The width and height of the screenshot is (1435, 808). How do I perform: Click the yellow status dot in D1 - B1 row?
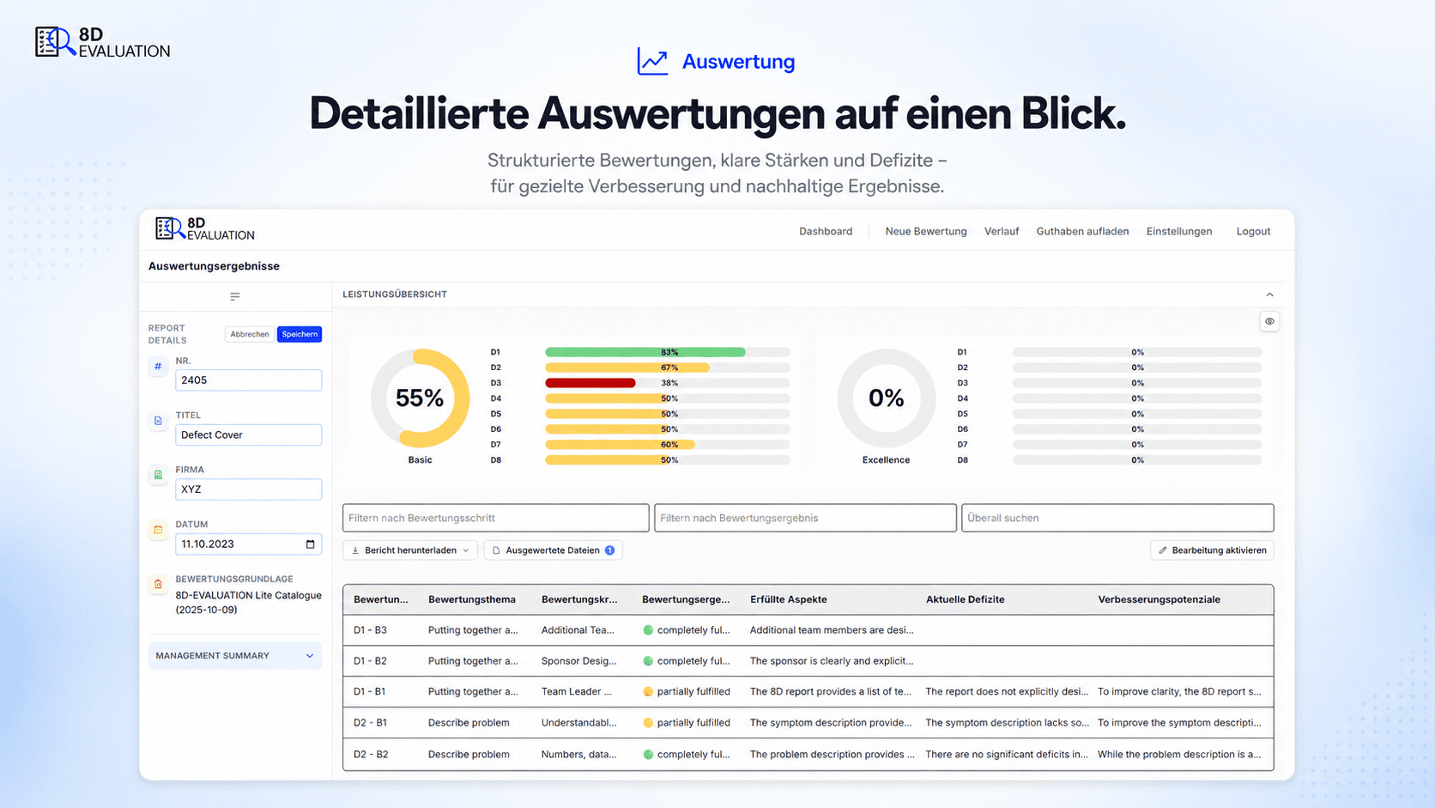tap(648, 692)
